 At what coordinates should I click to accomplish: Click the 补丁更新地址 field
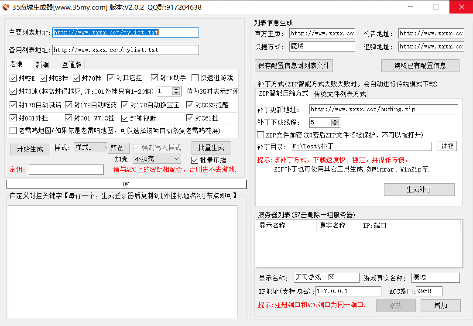tap(384, 109)
